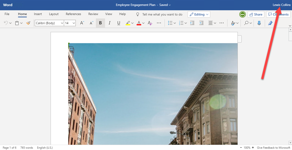
Task: Start Dictate with the microphone icon
Action: click(x=259, y=23)
